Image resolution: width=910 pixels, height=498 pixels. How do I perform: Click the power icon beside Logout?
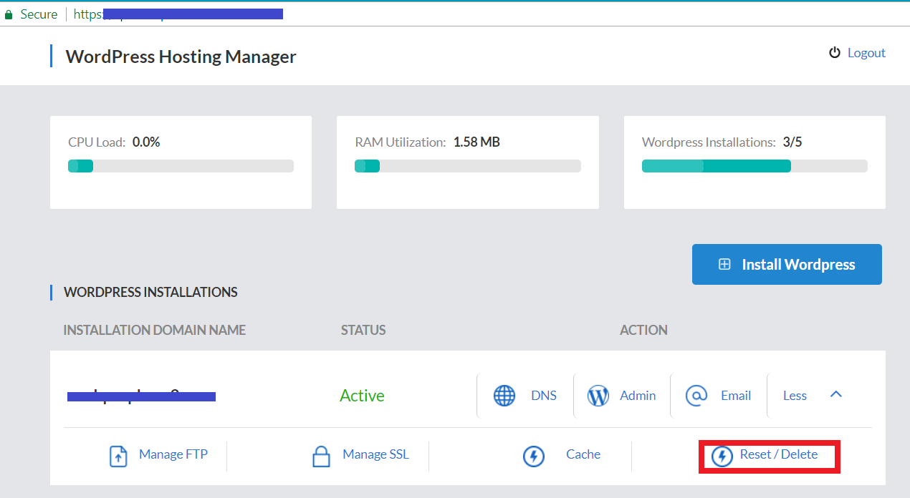(x=835, y=52)
